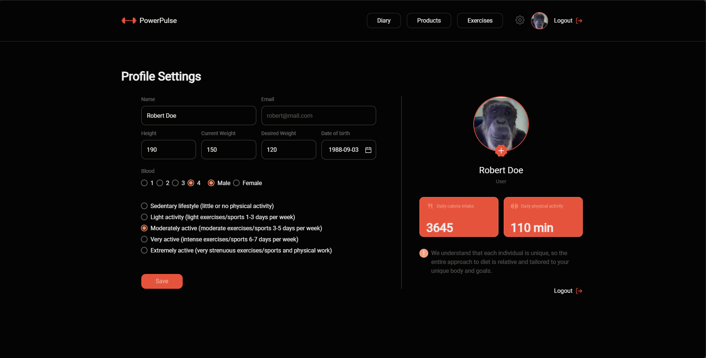Click the header logout arrow icon
The image size is (706, 358).
(x=579, y=21)
